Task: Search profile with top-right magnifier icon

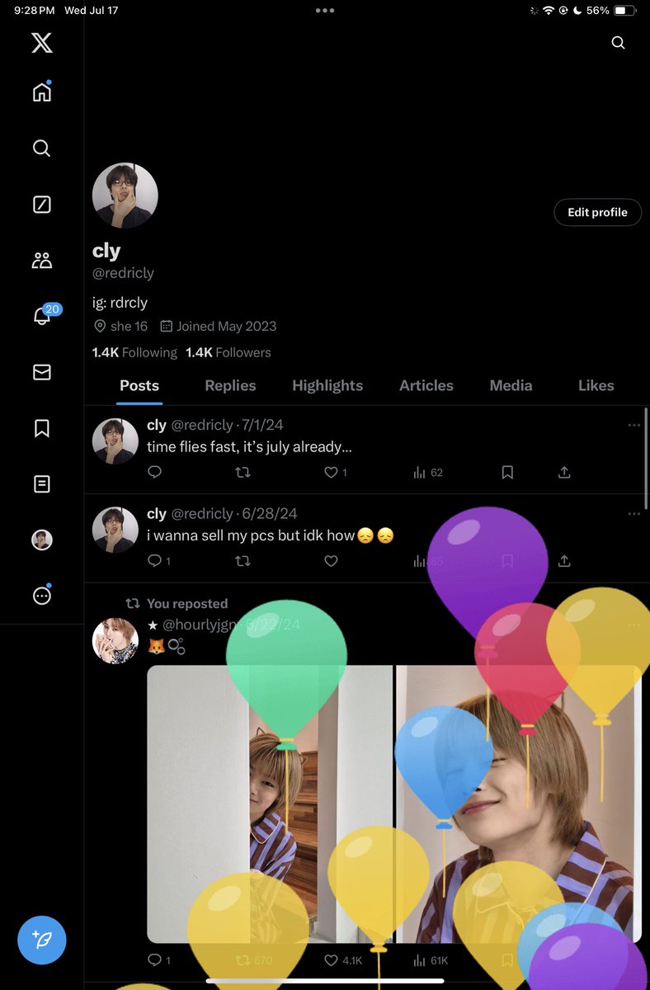Action: click(618, 43)
